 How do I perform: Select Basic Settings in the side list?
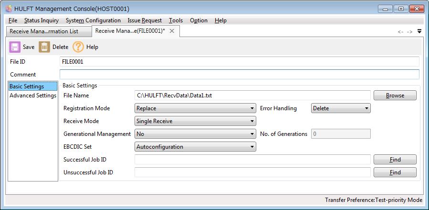pyautogui.click(x=33, y=86)
